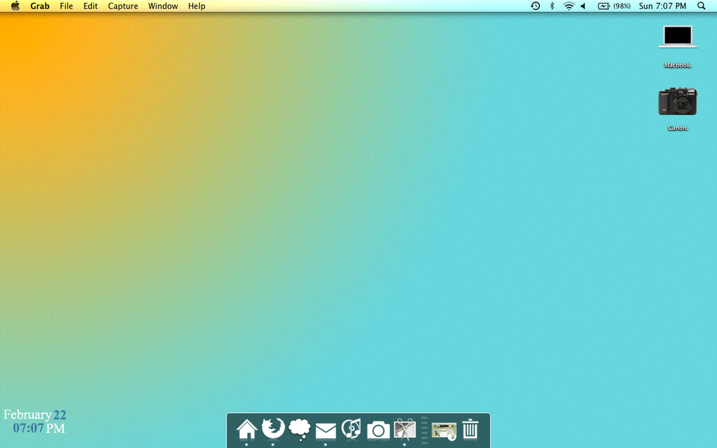Select the Canon camera icon on the desktop
This screenshot has width=717, height=448.
678,101
